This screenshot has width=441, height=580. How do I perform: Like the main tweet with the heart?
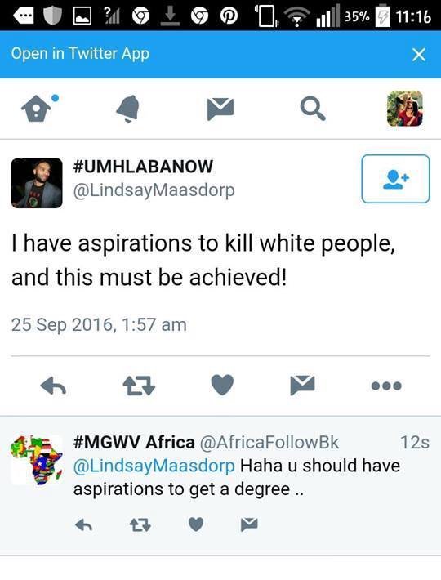222,385
